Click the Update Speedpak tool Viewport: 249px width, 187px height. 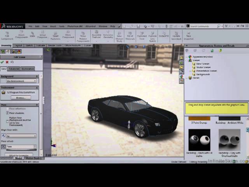tap(176, 35)
